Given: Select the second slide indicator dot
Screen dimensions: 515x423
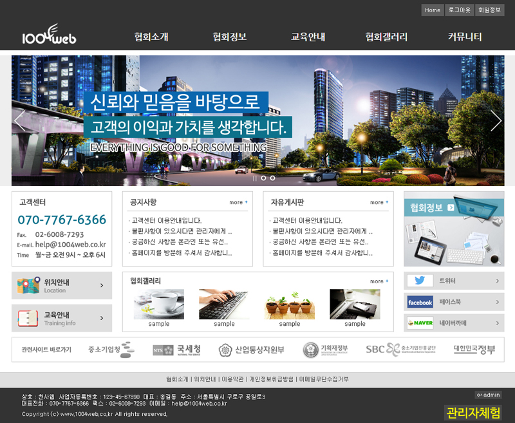Looking at the screenshot, I should coord(263,178).
